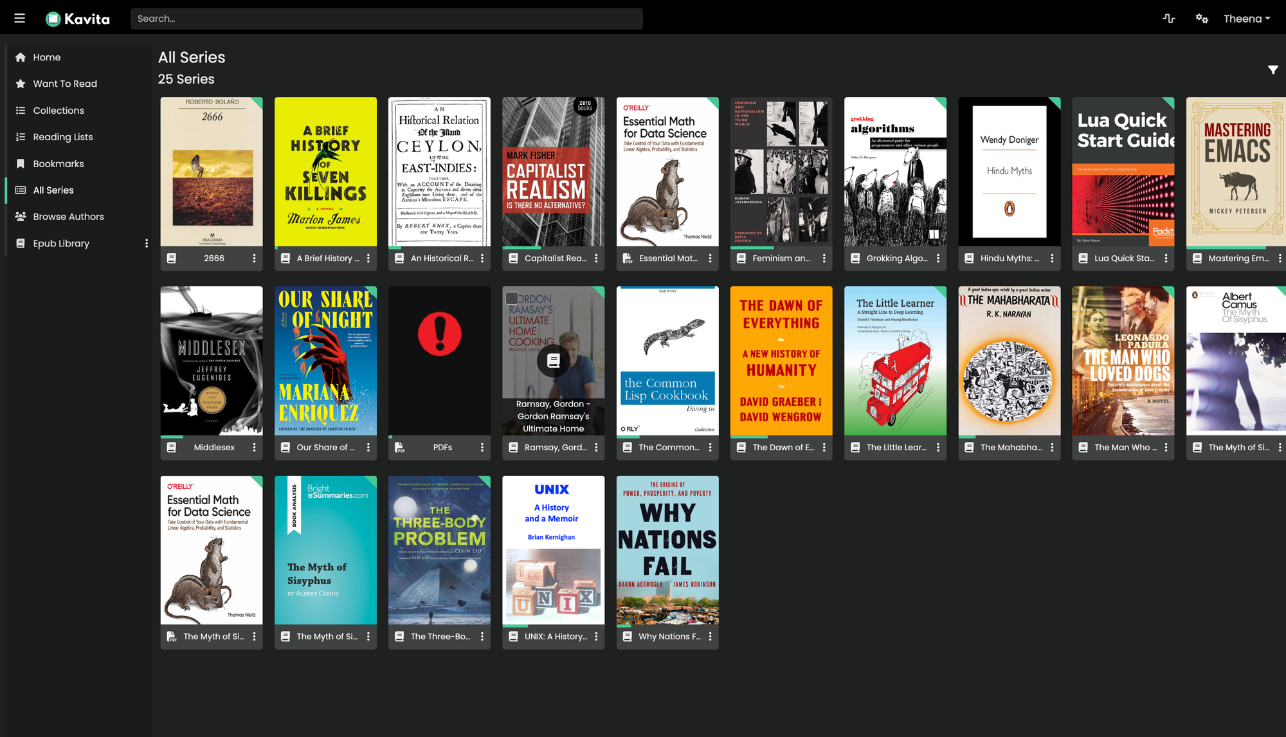
Task: Click the Bookmarks icon in the sidebar
Action: [58, 163]
